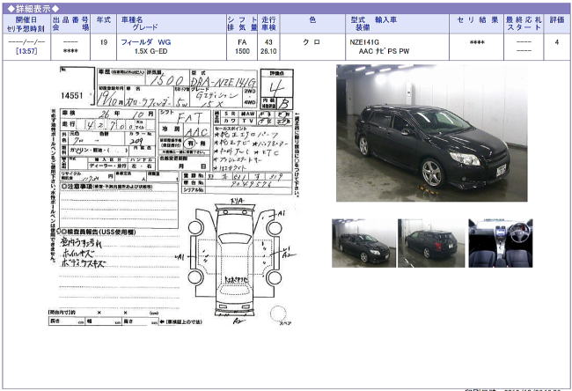Click the クロ color value
This screenshot has width=572, height=391.
312,42
